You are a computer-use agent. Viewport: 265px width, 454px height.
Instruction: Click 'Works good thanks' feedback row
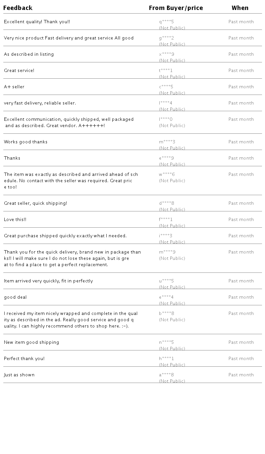26,142
